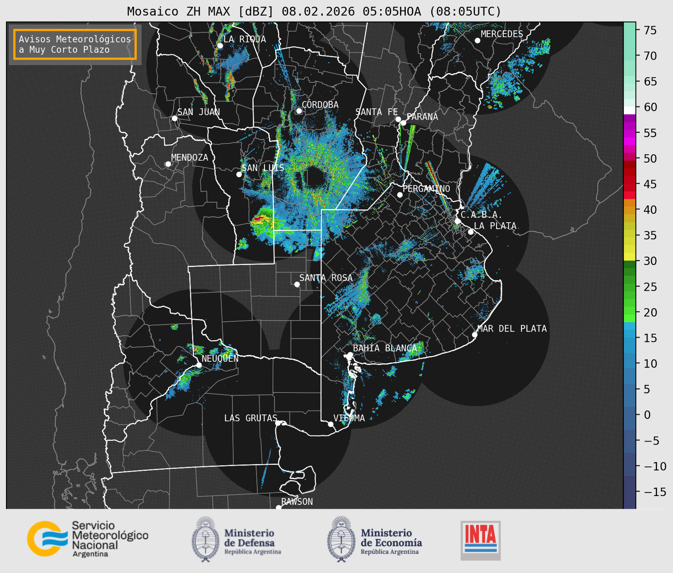The width and height of the screenshot is (673, 573).
Task: Pick the yellow 30 dBZ color on legend
Action: 630,257
